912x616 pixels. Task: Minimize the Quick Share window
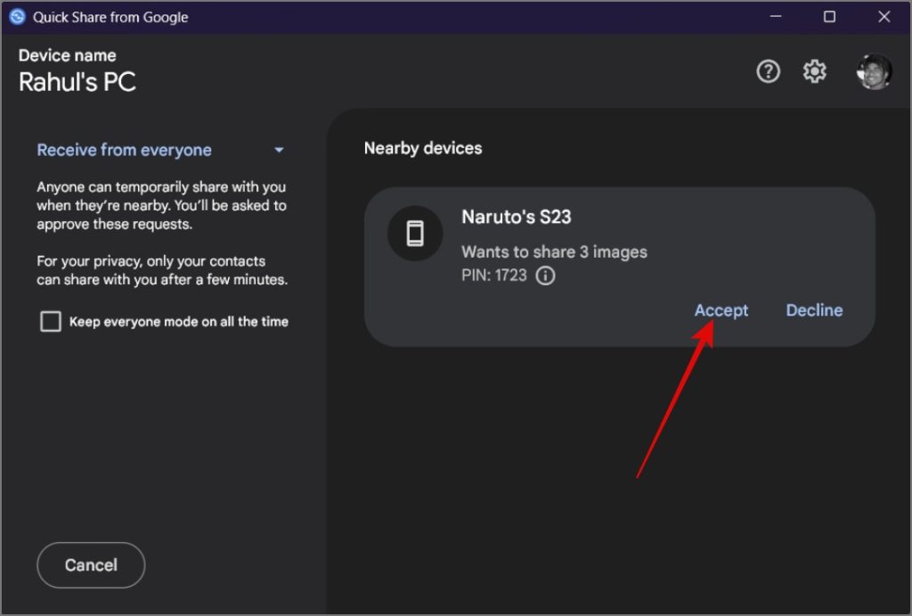pos(776,17)
